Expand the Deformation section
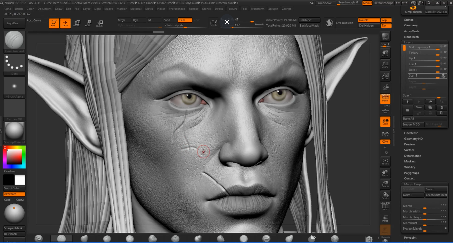Image resolution: width=453 pixels, height=243 pixels. click(x=413, y=156)
